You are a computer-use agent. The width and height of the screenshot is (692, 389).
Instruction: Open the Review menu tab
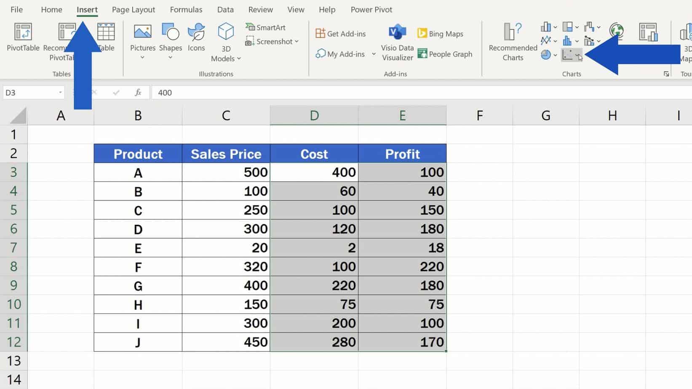tap(260, 9)
